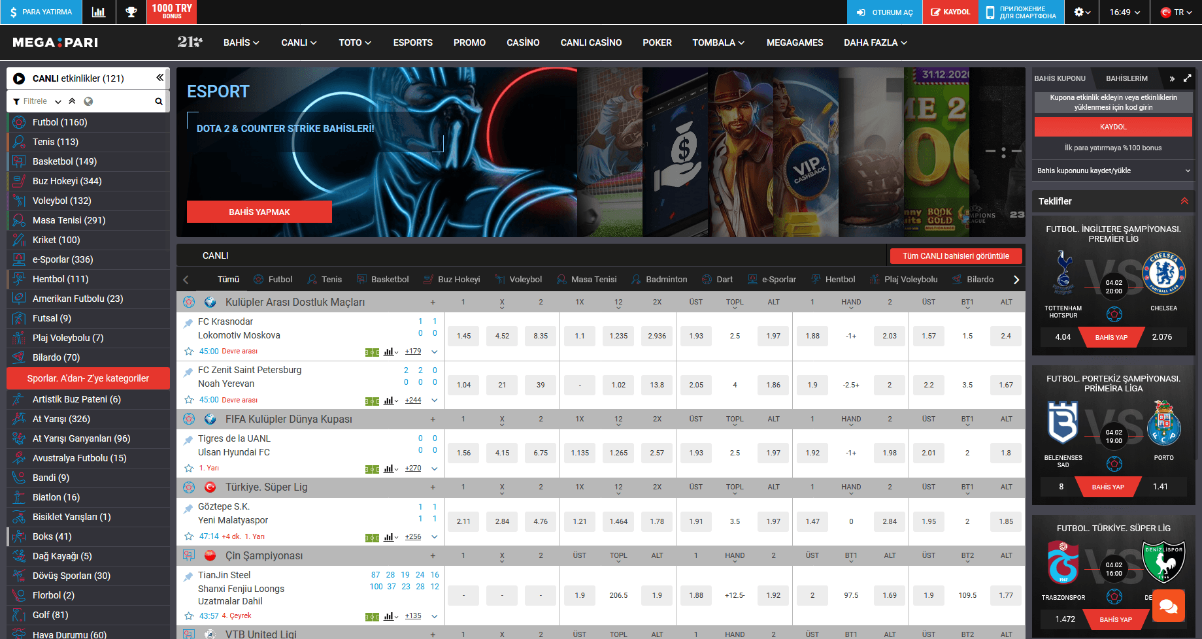Viewport: 1202px width, 639px height.
Task: Click OTURUM AÇ login button
Action: pyautogui.click(x=885, y=12)
